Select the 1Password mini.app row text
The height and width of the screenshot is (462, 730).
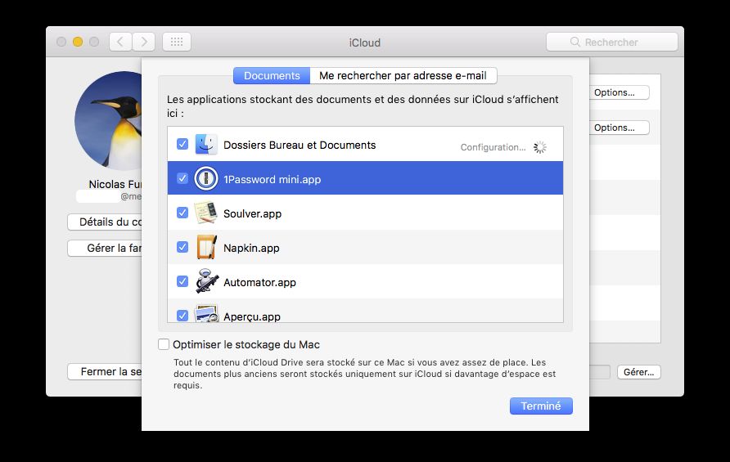tap(272, 179)
